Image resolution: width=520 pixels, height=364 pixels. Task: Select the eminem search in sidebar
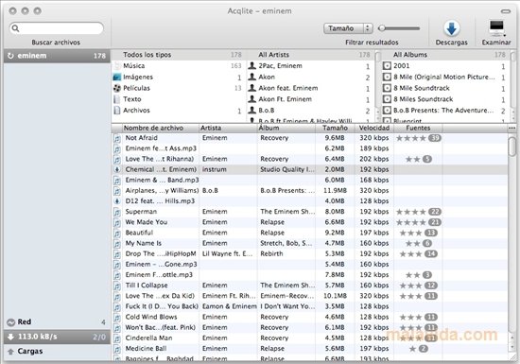click(57, 56)
